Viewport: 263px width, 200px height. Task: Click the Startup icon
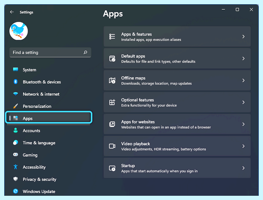pyautogui.click(x=112, y=168)
